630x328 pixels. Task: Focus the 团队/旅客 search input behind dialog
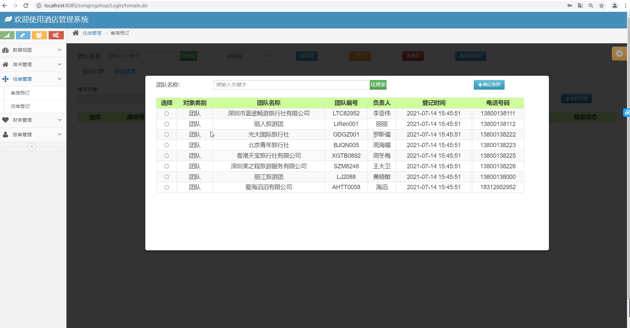[x=143, y=56]
